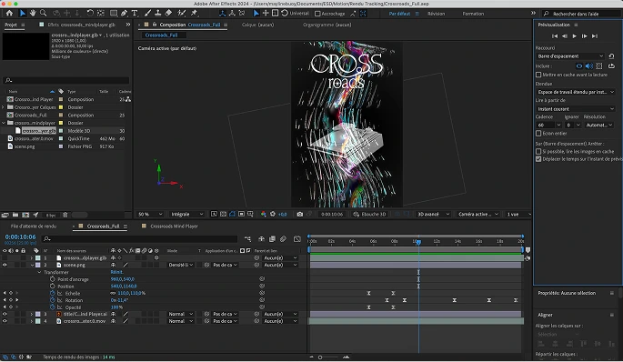The height and width of the screenshot is (362, 623).
Task: Check Si possible, lire les images en cache
Action: [x=538, y=151]
